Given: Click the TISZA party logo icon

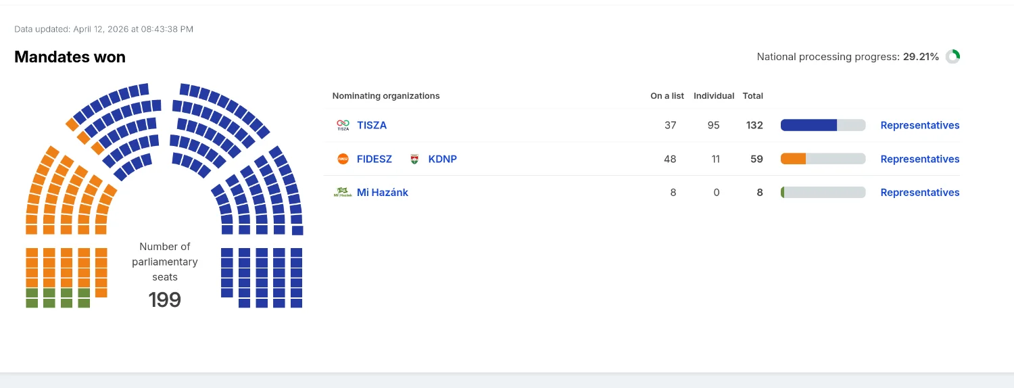Looking at the screenshot, I should [x=343, y=125].
